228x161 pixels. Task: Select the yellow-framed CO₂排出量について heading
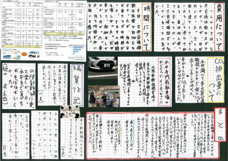coord(215,80)
